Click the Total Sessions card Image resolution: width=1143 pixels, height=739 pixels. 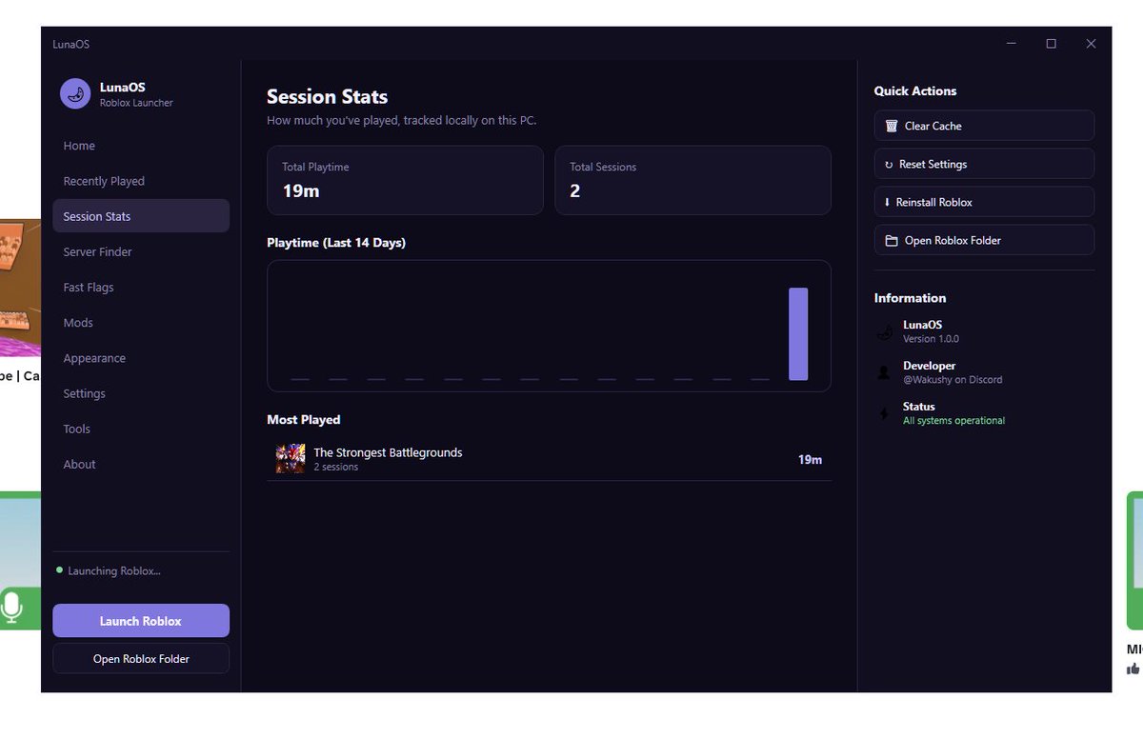(x=692, y=180)
